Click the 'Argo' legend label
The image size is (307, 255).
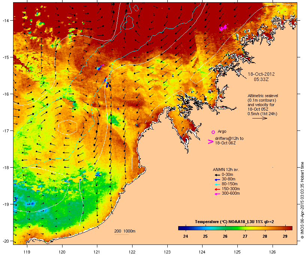pyautogui.click(x=222, y=131)
